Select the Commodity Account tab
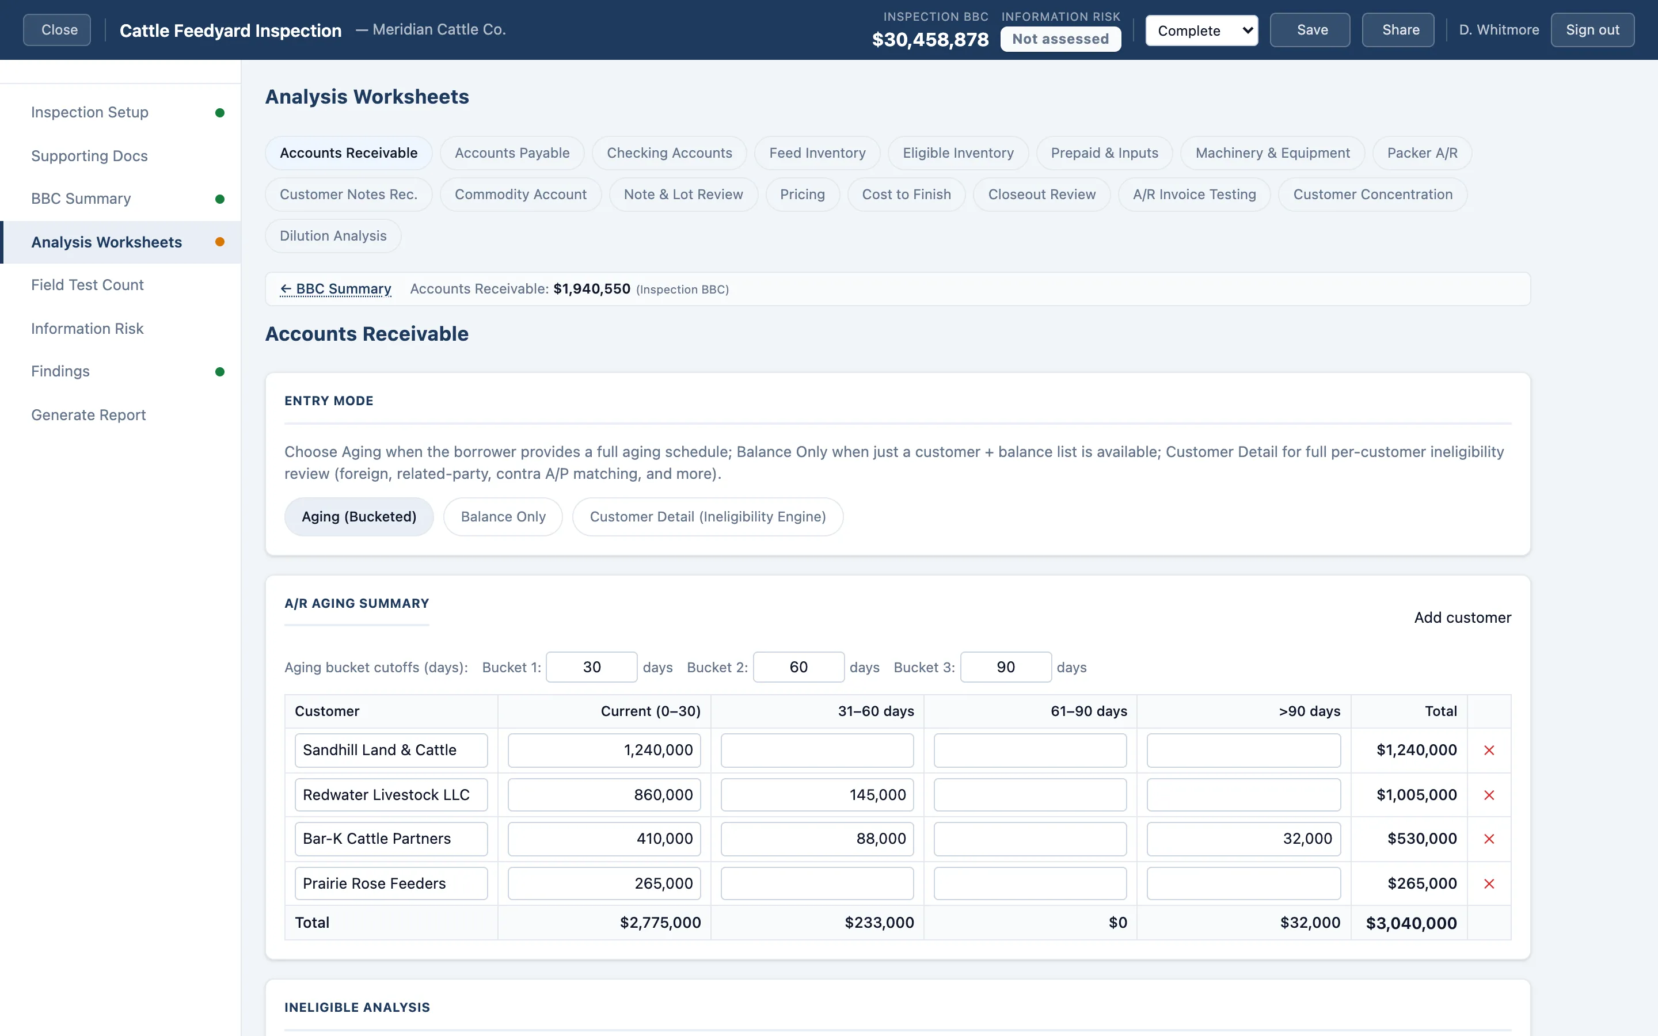This screenshot has height=1036, width=1658. click(520, 195)
